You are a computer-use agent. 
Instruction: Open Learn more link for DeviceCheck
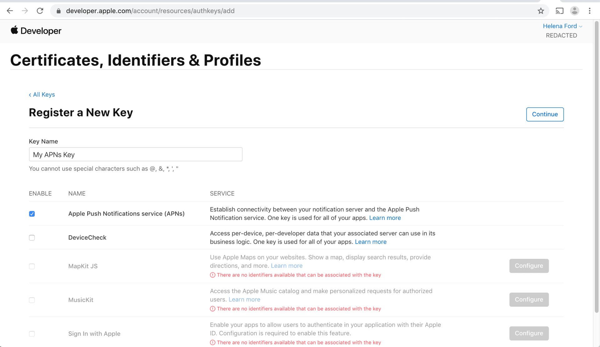370,242
